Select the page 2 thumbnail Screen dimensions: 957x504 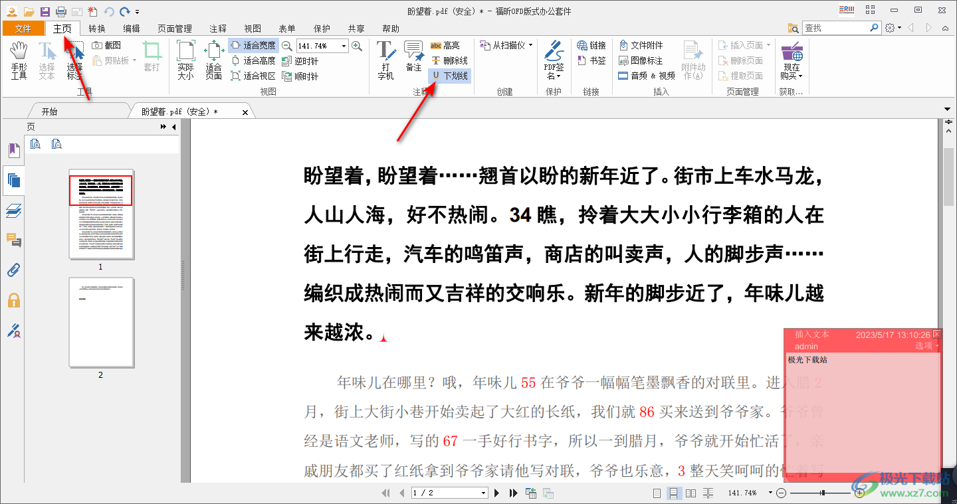101,323
